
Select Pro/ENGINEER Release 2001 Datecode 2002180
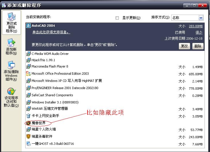coord(115,88)
